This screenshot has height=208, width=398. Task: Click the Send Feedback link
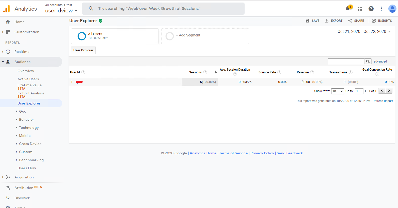click(290, 153)
